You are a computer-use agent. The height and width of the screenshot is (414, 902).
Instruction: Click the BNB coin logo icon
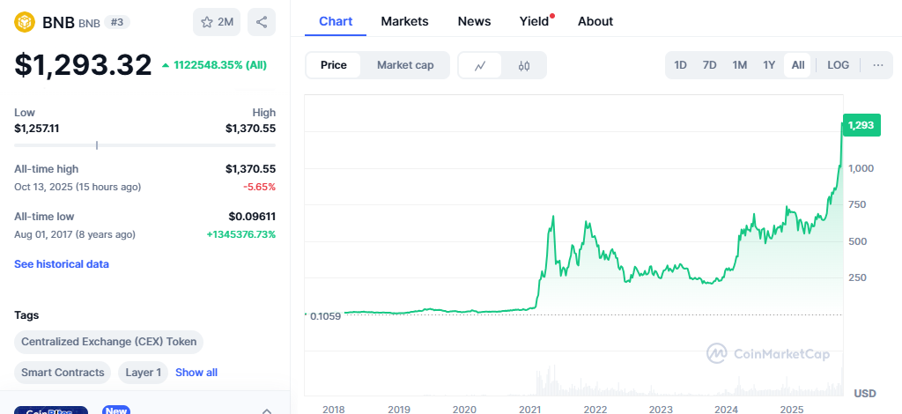25,22
